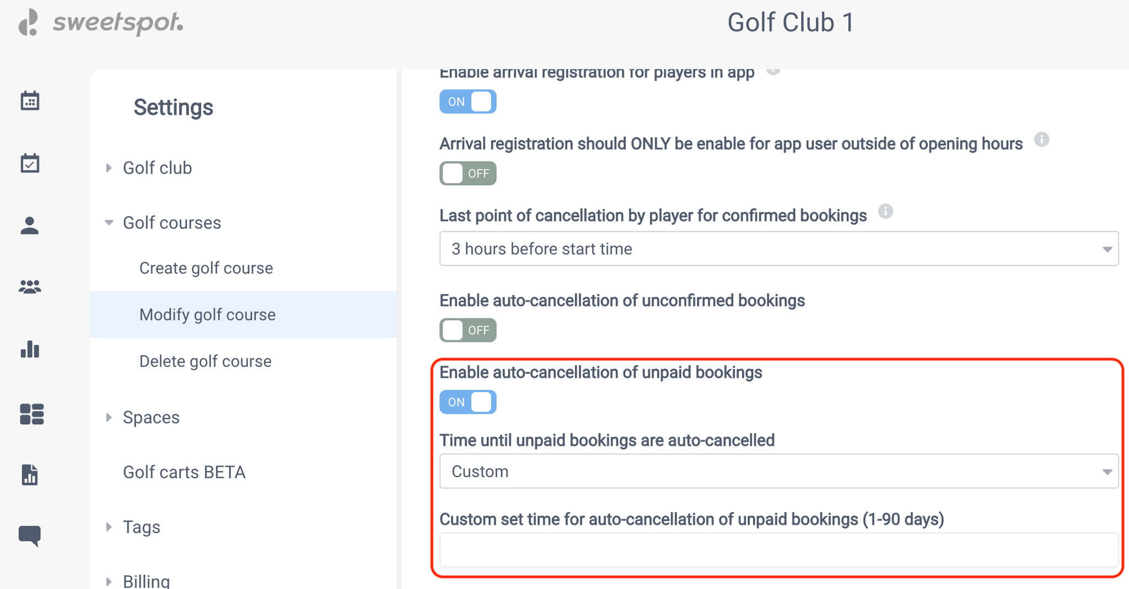
Task: Turn off arrival registration for players toggle
Action: click(x=467, y=101)
